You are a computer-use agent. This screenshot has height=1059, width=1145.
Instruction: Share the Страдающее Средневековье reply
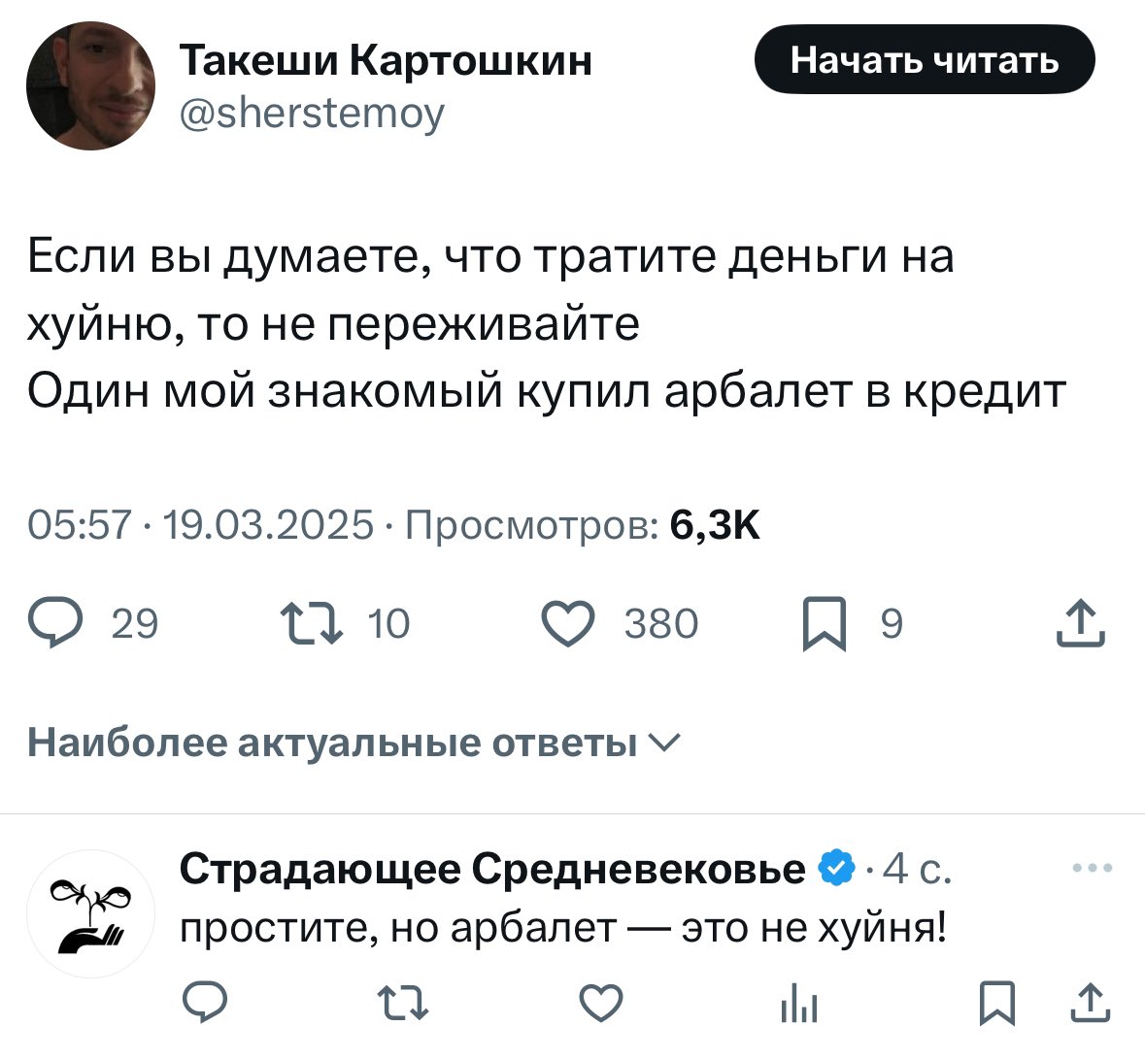(x=1090, y=1002)
